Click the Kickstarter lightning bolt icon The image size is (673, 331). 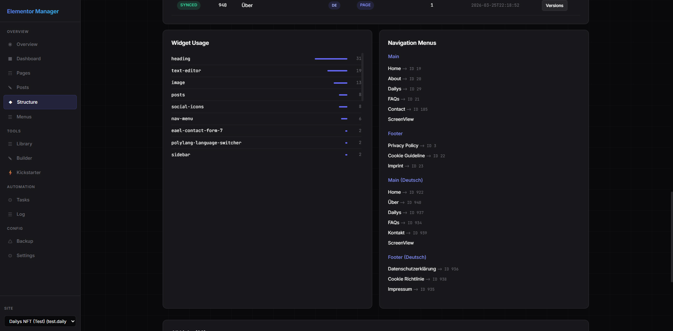(10, 173)
